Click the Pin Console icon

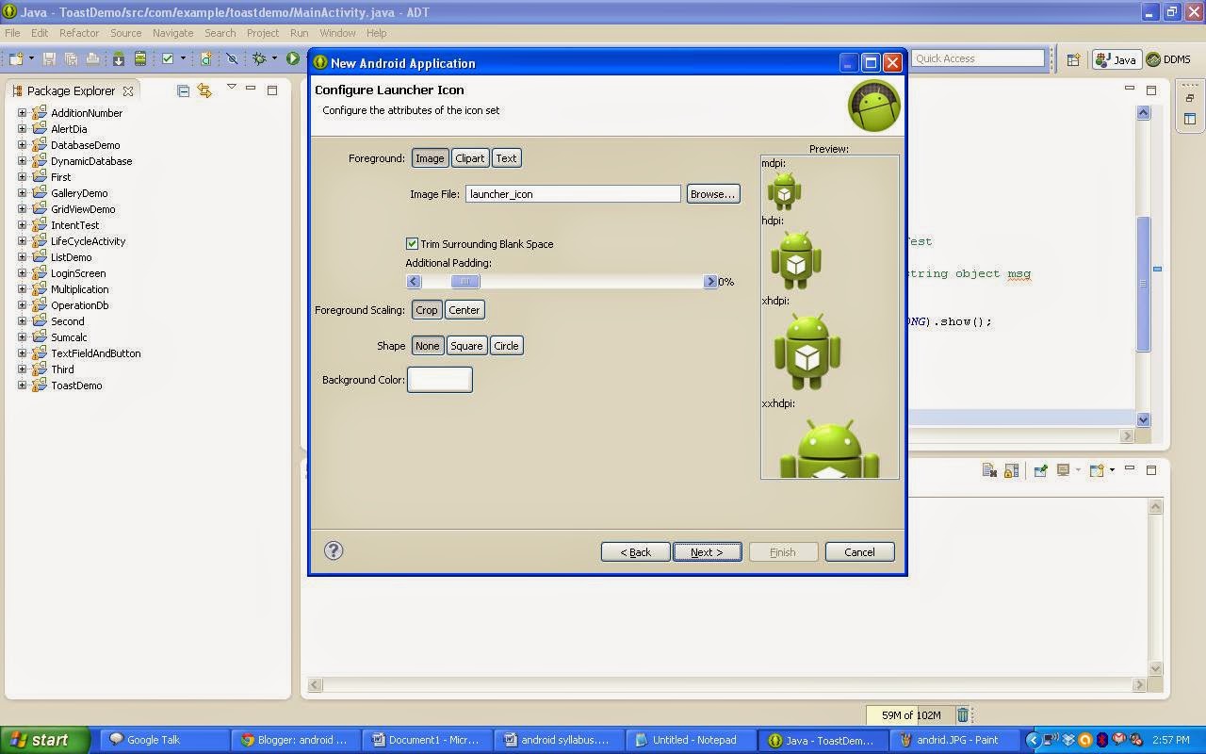pyautogui.click(x=1040, y=470)
